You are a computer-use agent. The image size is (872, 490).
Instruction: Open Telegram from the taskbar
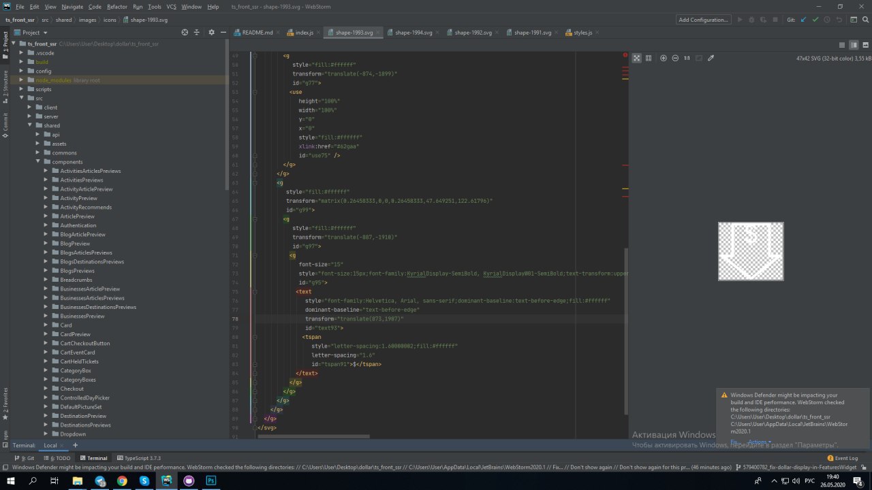point(100,480)
